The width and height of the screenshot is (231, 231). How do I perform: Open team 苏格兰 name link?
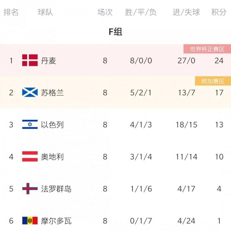click(52, 92)
